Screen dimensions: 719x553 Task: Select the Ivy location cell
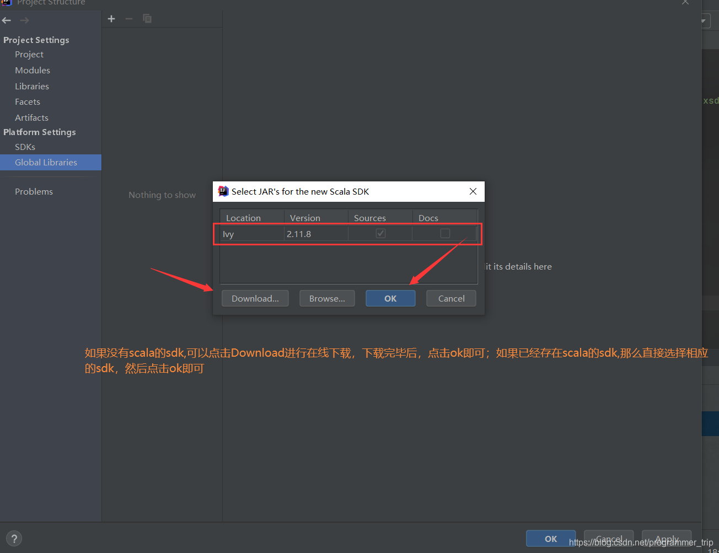252,234
